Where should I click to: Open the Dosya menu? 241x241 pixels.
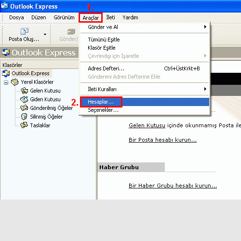(16, 17)
